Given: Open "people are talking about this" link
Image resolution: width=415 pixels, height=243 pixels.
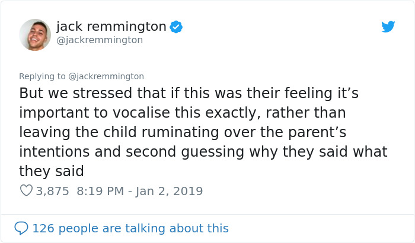Looking at the screenshot, I should point(143,228).
